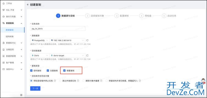Open the Doris target type dropdown
Screen dimensions: 207x98
[x=40, y=55]
